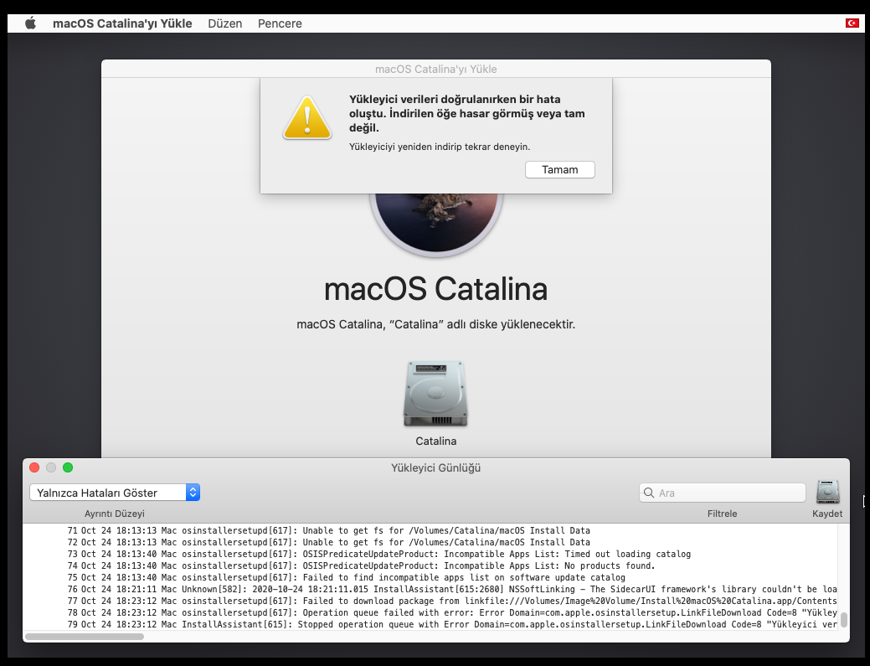
Task: Click the Kaydet disk icon to save log
Action: tap(827, 493)
